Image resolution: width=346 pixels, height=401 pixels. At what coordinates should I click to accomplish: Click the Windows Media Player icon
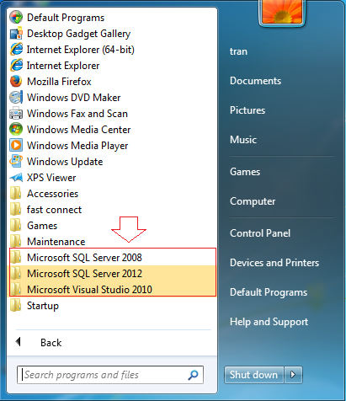pyautogui.click(x=16, y=146)
